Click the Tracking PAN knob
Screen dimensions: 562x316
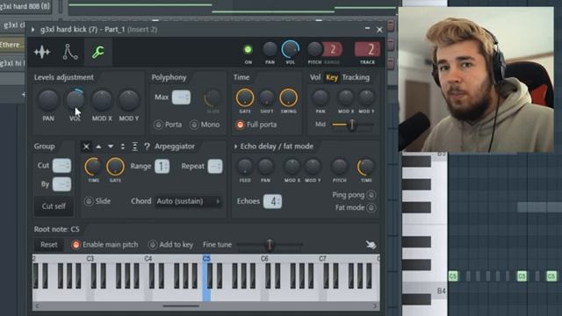point(320,97)
